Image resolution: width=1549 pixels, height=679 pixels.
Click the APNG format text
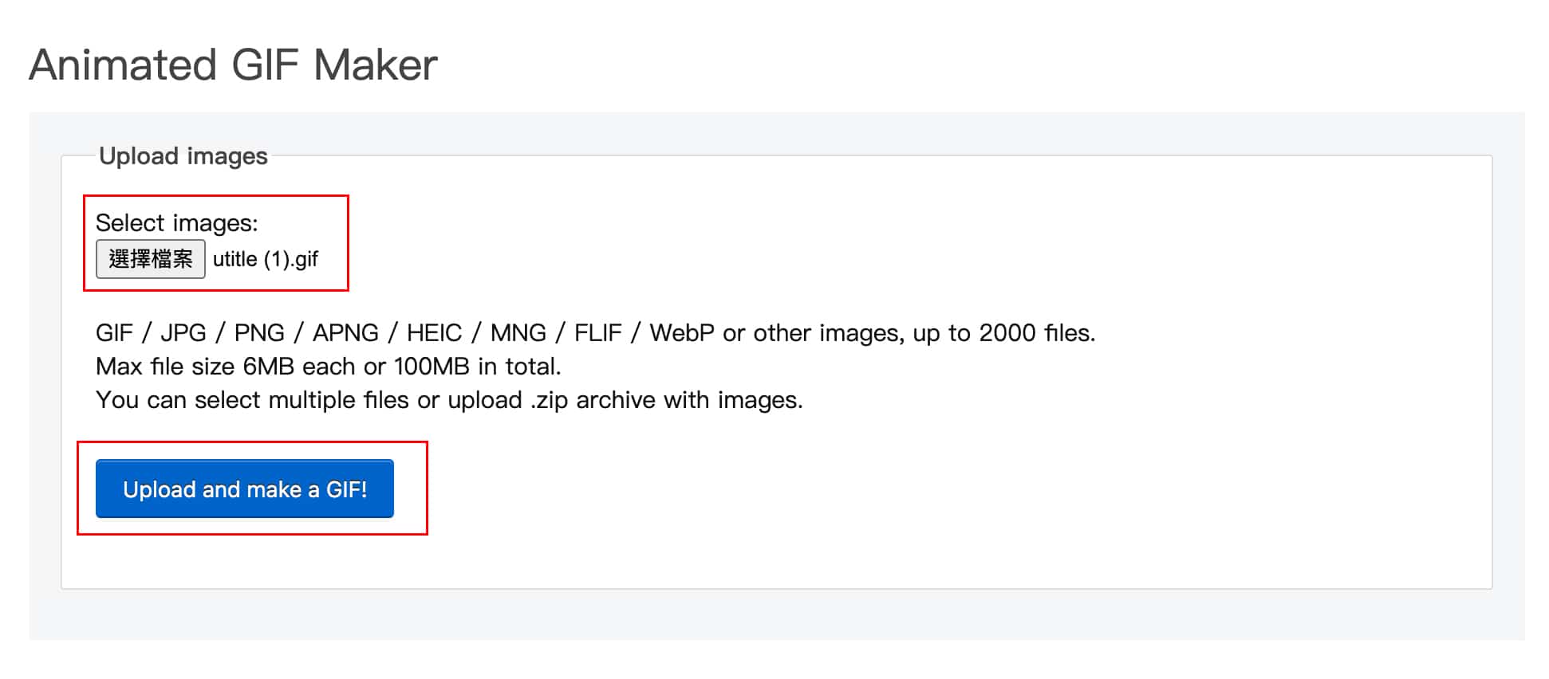point(345,333)
